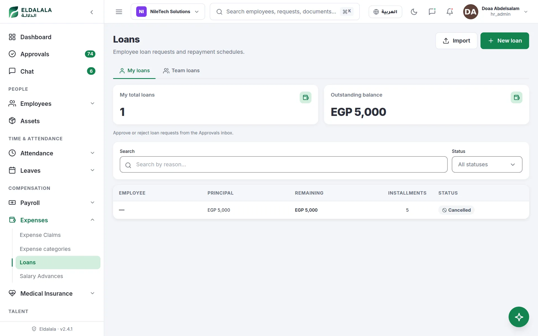Click the DA user avatar
The height and width of the screenshot is (336, 538).
click(x=470, y=12)
